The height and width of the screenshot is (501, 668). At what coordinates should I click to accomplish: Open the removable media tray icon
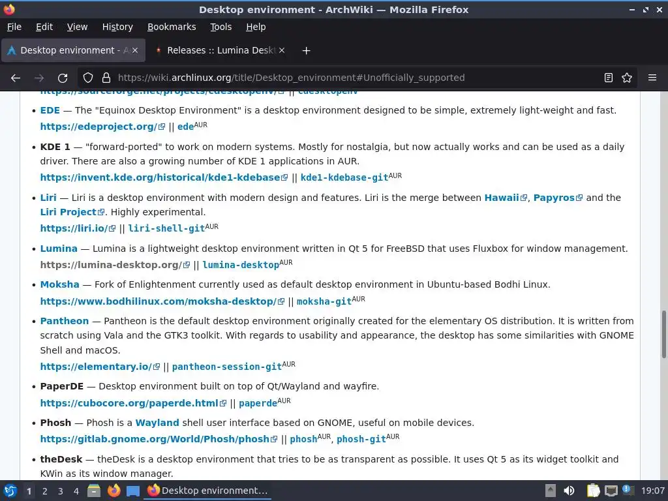551,491
